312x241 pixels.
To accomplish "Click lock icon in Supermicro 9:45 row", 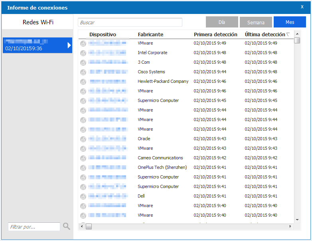I will [83, 101].
